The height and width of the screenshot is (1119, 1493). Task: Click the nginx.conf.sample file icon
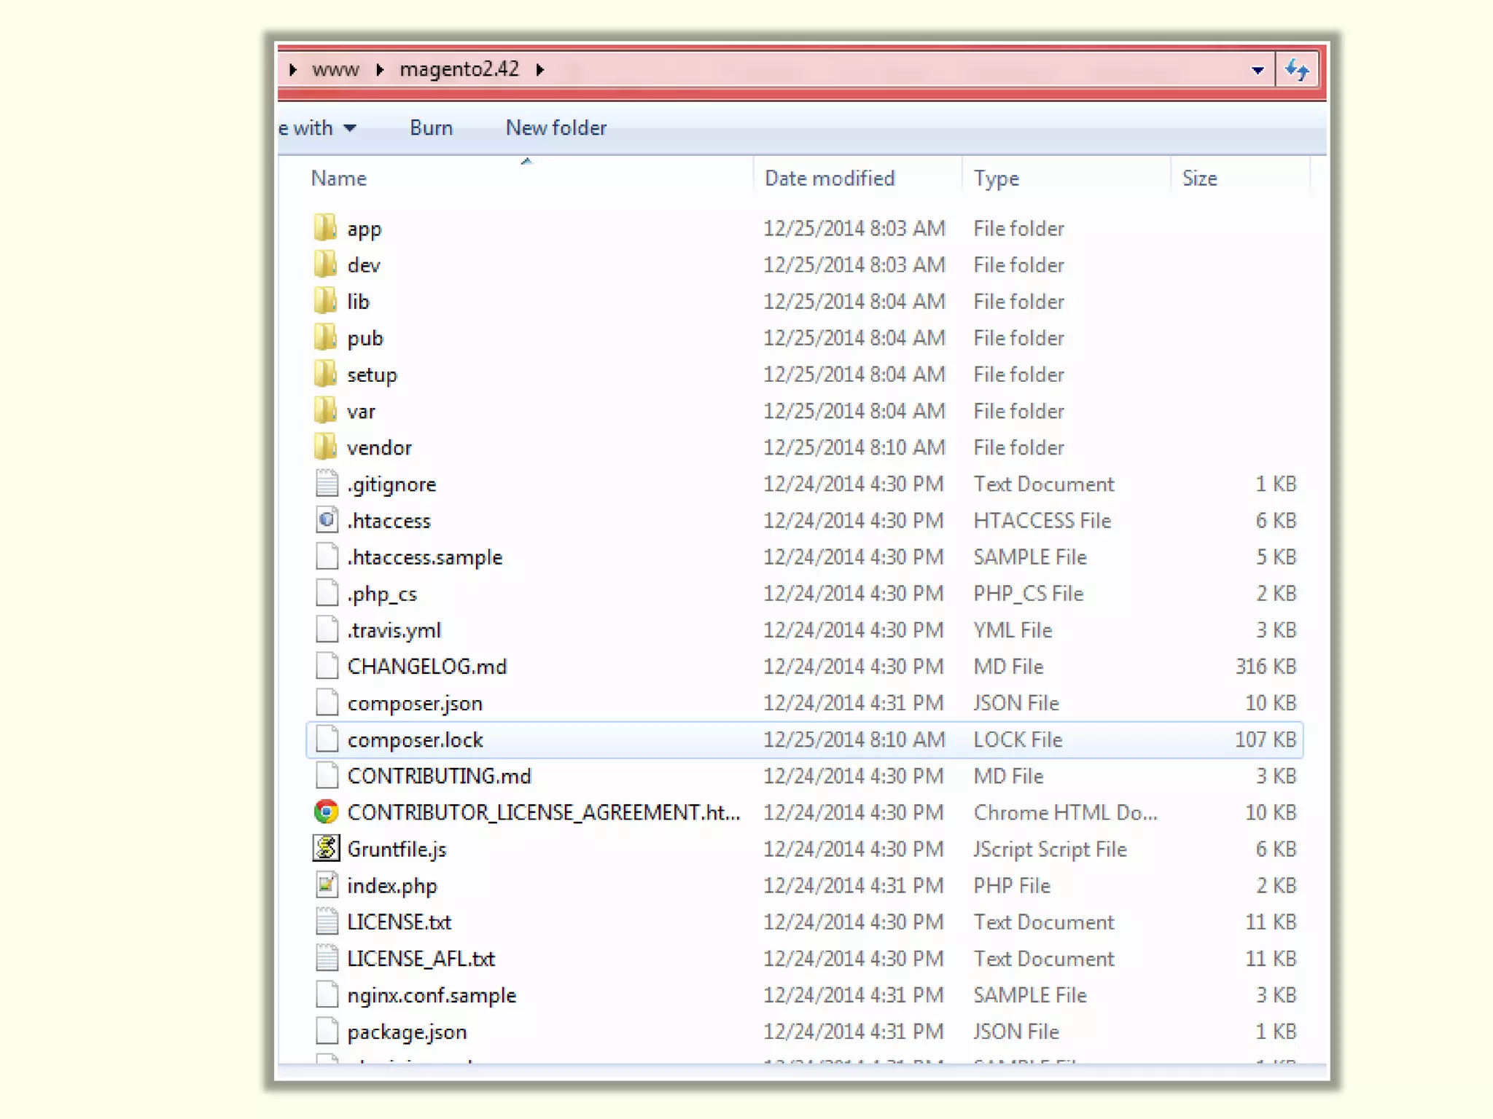327,994
